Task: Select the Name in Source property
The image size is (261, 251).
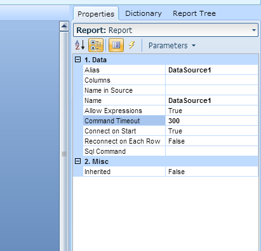Action: click(x=124, y=90)
